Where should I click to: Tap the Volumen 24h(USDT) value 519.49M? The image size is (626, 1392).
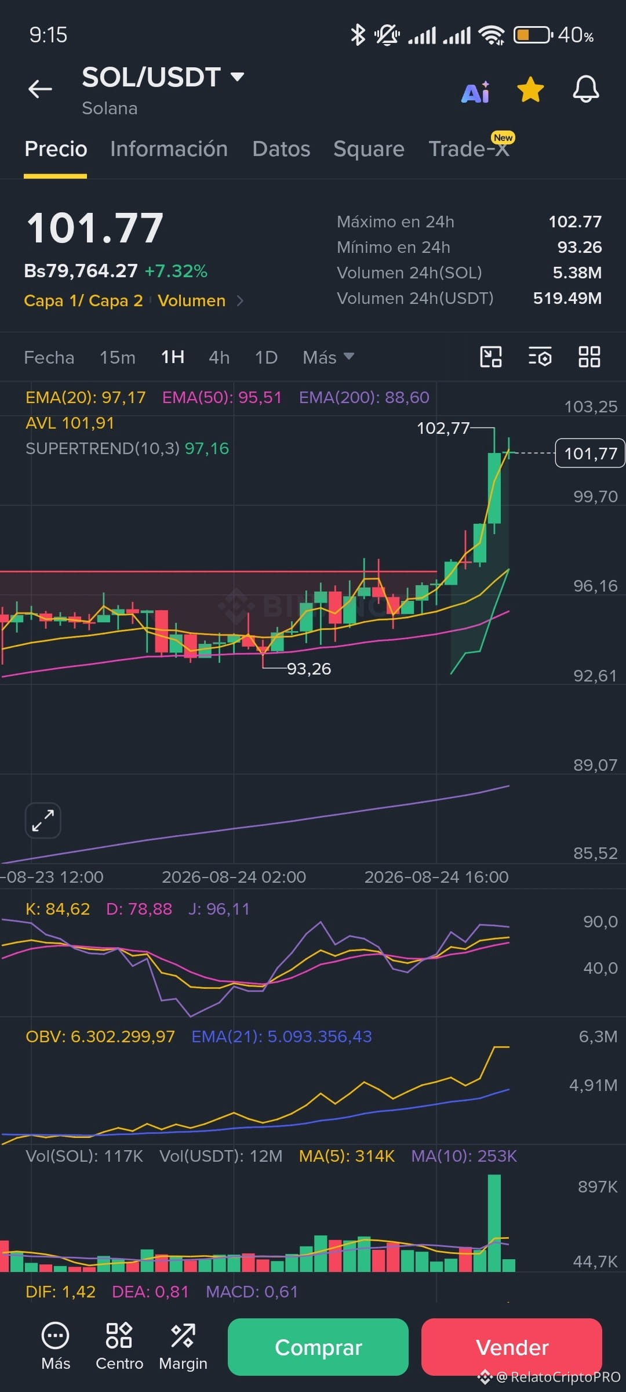[567, 298]
